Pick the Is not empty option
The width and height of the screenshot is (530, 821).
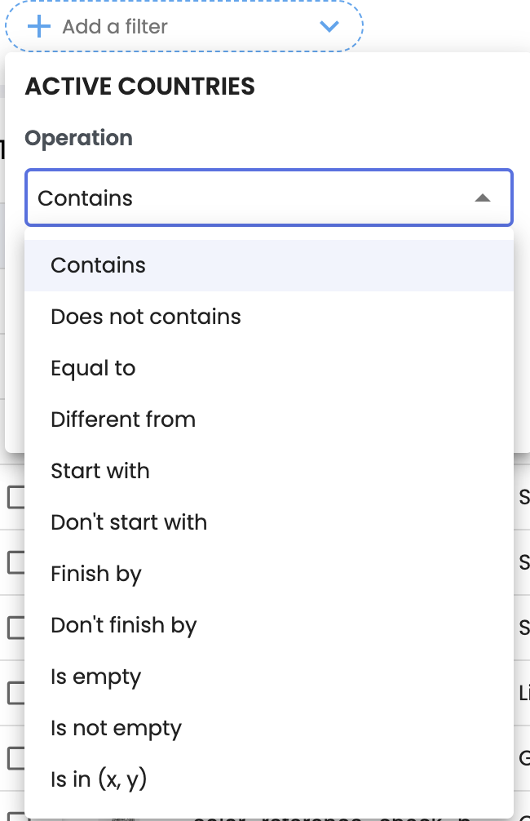pos(116,728)
